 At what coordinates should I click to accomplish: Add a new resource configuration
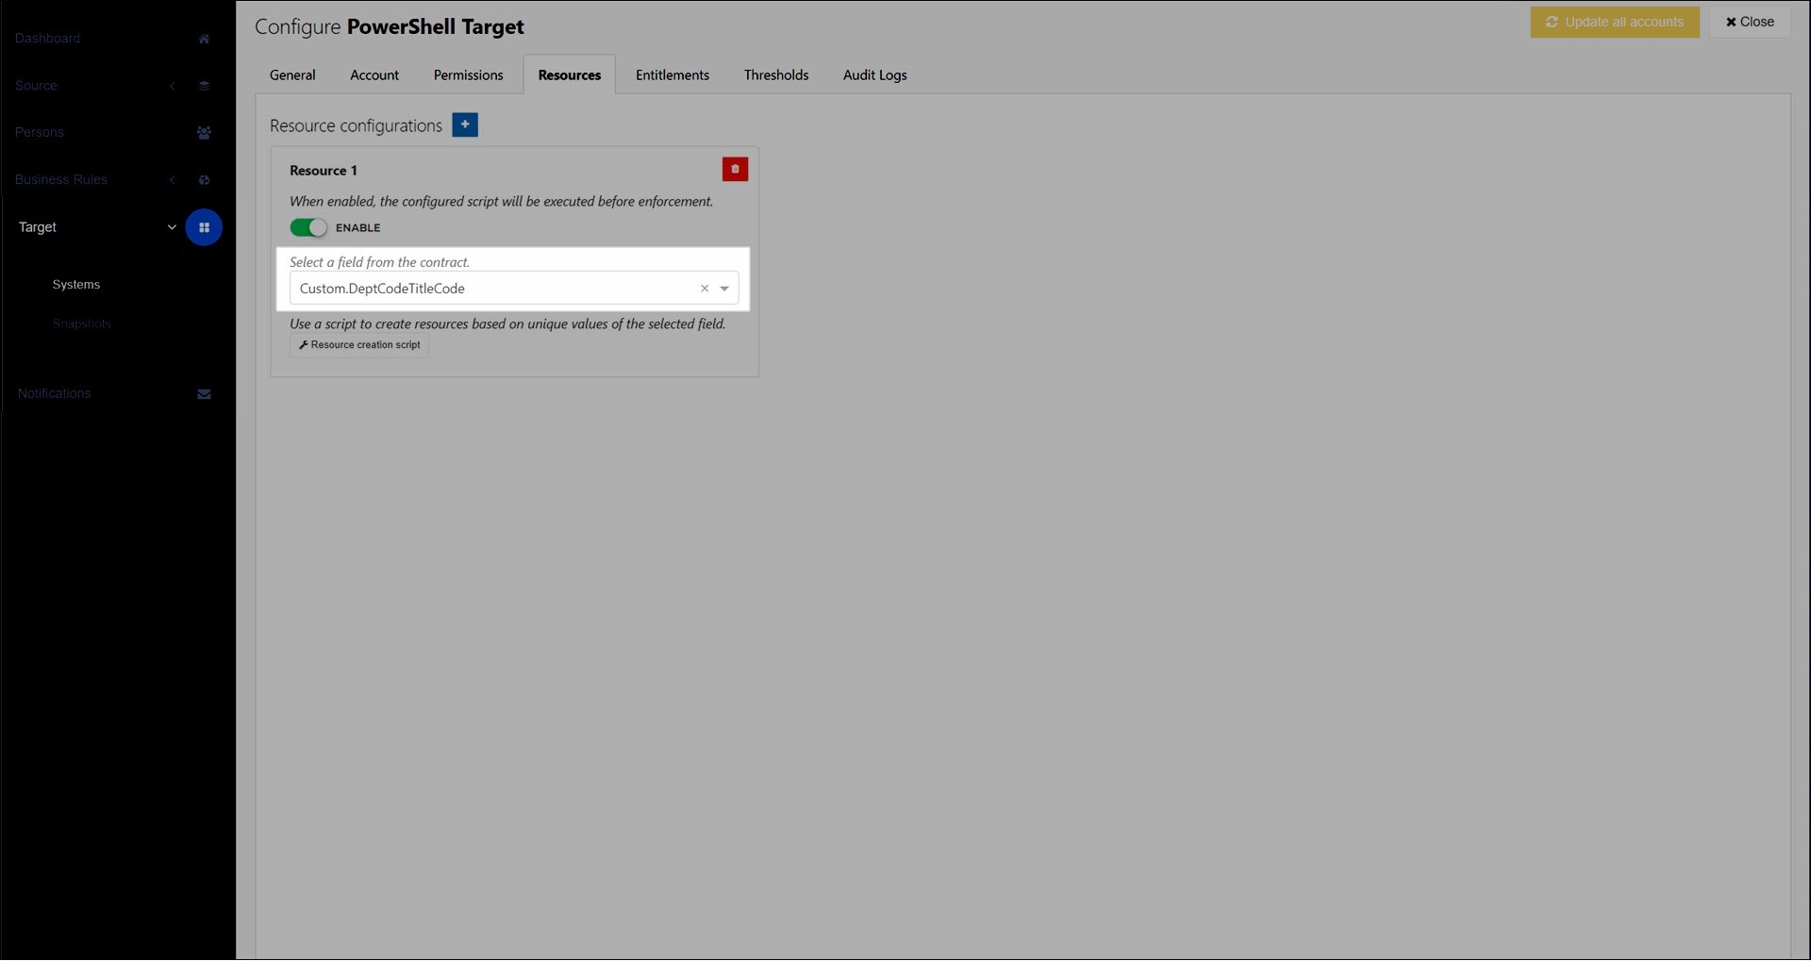point(465,124)
